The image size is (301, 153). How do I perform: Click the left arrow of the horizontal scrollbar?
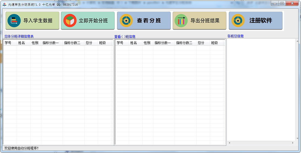[229, 143]
